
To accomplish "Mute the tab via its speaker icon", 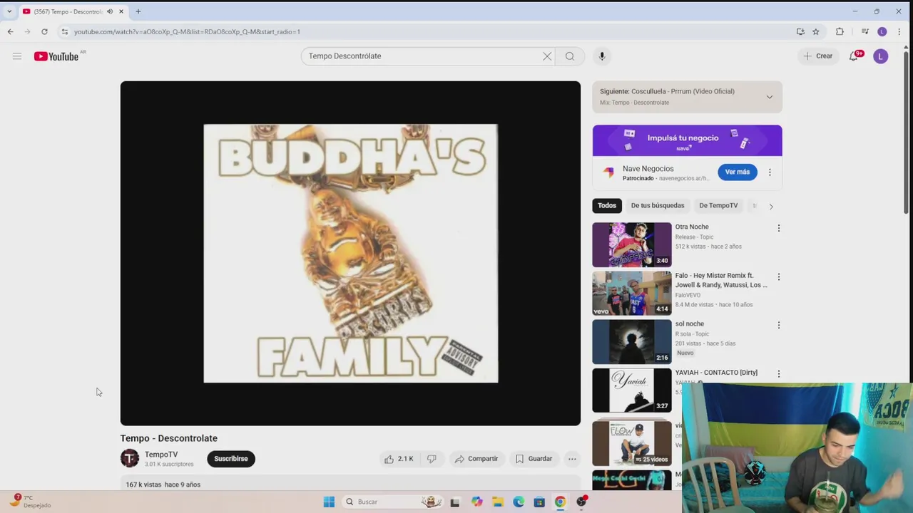I will (109, 11).
